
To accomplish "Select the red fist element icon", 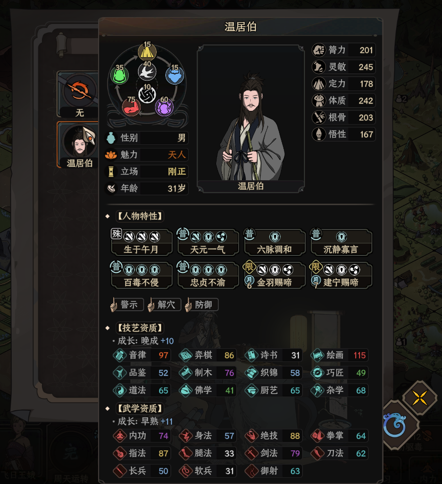I will click(131, 107).
